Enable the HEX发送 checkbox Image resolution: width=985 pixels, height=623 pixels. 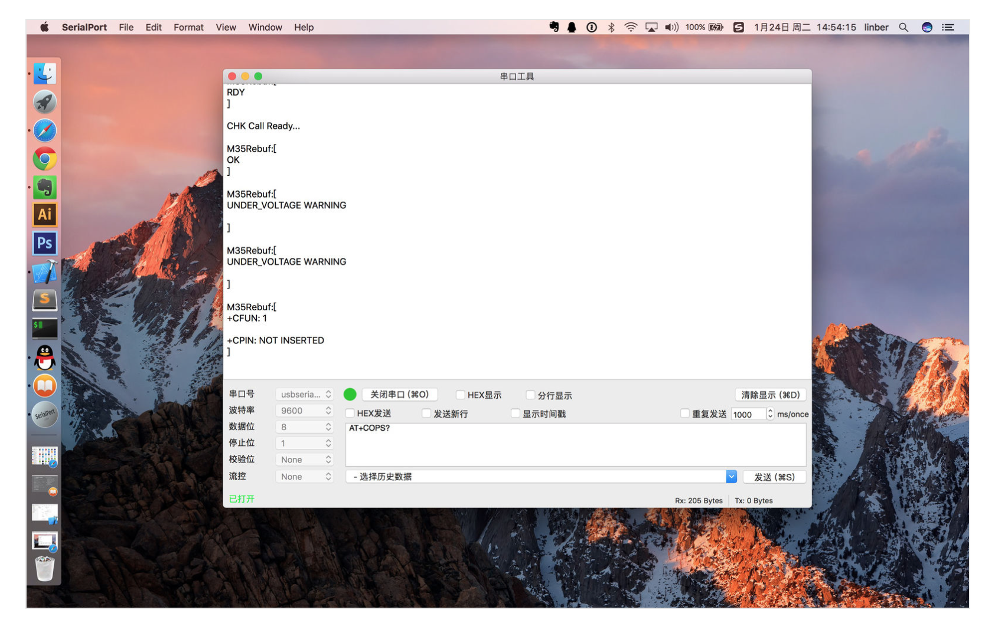coord(350,413)
